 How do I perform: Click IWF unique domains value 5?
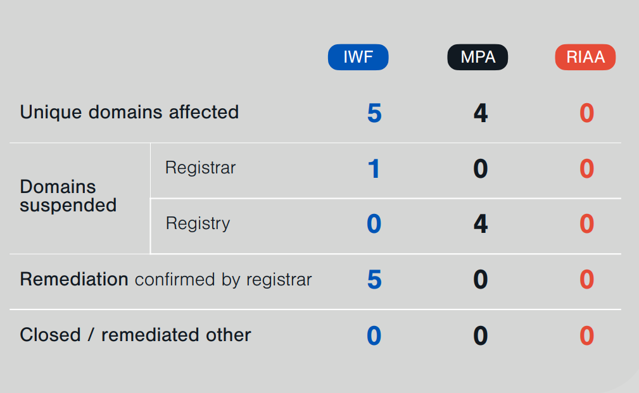tap(374, 113)
